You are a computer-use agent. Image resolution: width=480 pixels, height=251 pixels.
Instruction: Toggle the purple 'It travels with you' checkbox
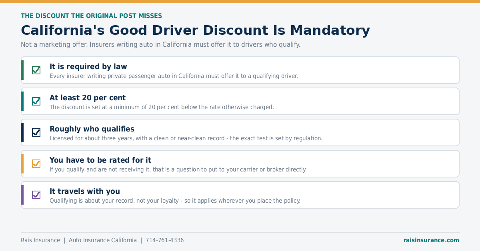[36, 195]
